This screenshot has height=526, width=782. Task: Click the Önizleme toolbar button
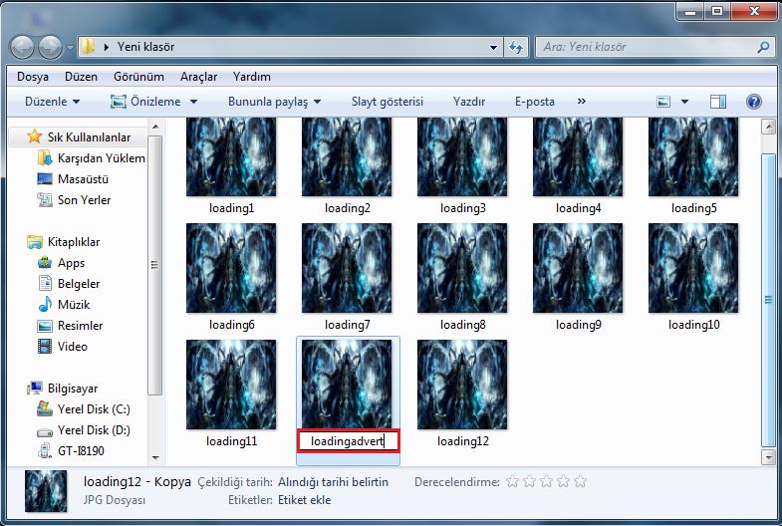[145, 102]
